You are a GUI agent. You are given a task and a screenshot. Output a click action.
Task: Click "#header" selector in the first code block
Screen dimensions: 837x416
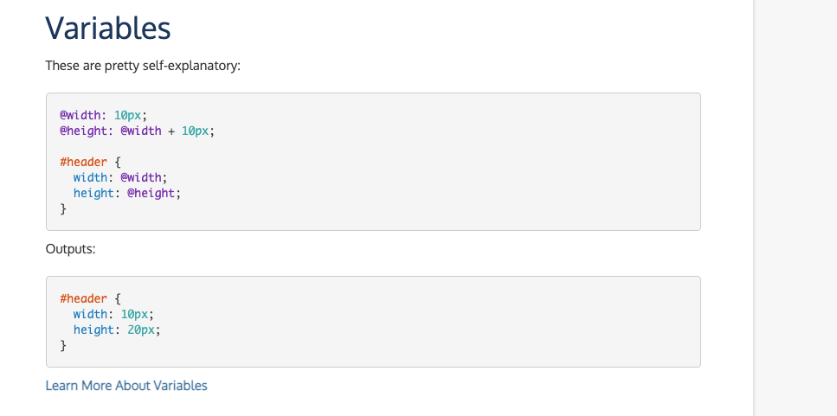(83, 162)
